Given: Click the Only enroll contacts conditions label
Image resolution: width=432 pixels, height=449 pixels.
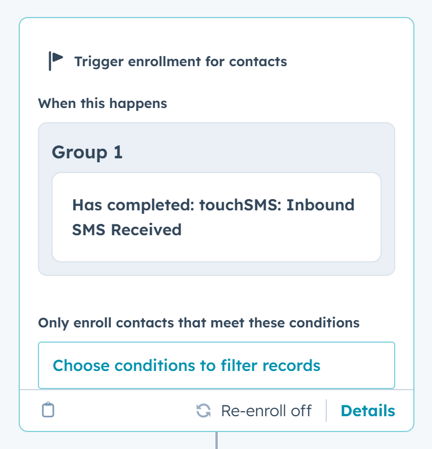Looking at the screenshot, I should coord(198,322).
